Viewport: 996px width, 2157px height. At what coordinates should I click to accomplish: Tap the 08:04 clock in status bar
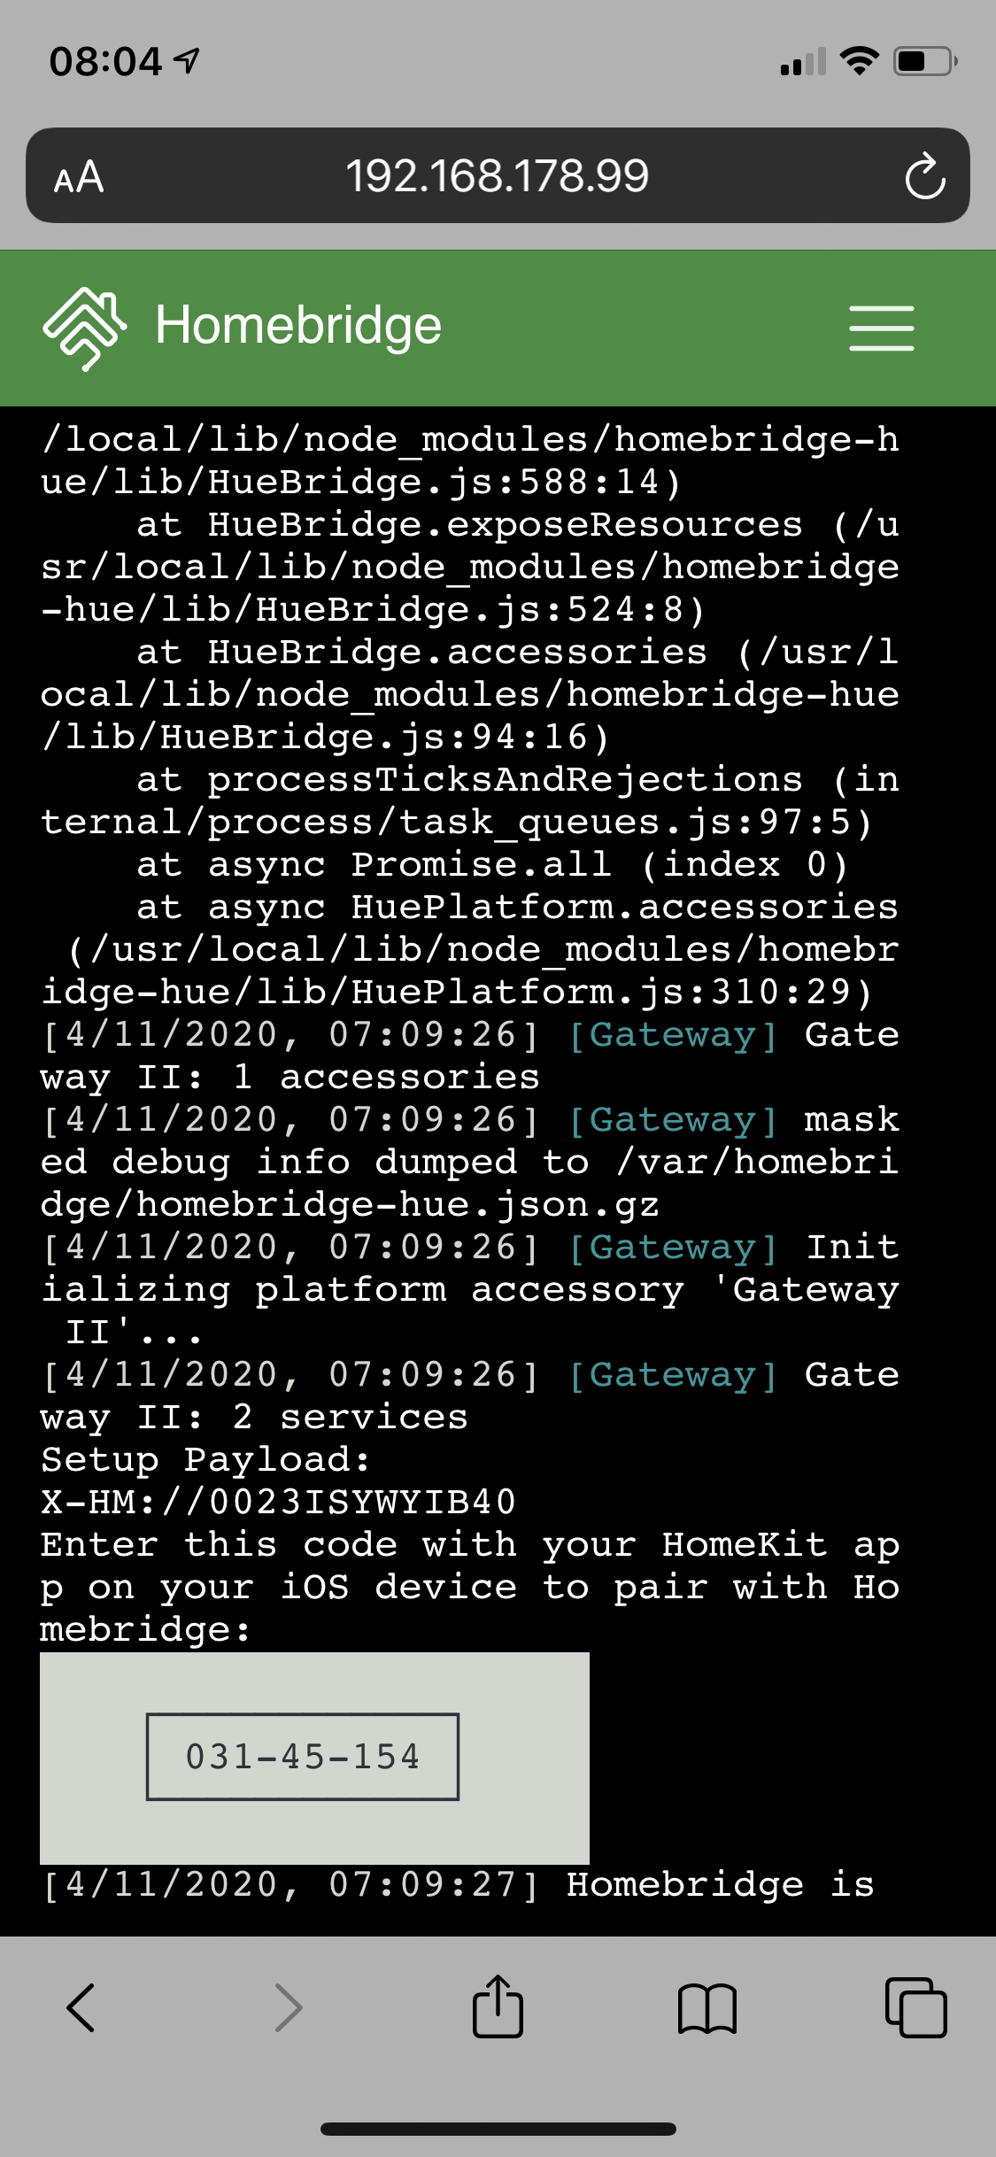[105, 62]
